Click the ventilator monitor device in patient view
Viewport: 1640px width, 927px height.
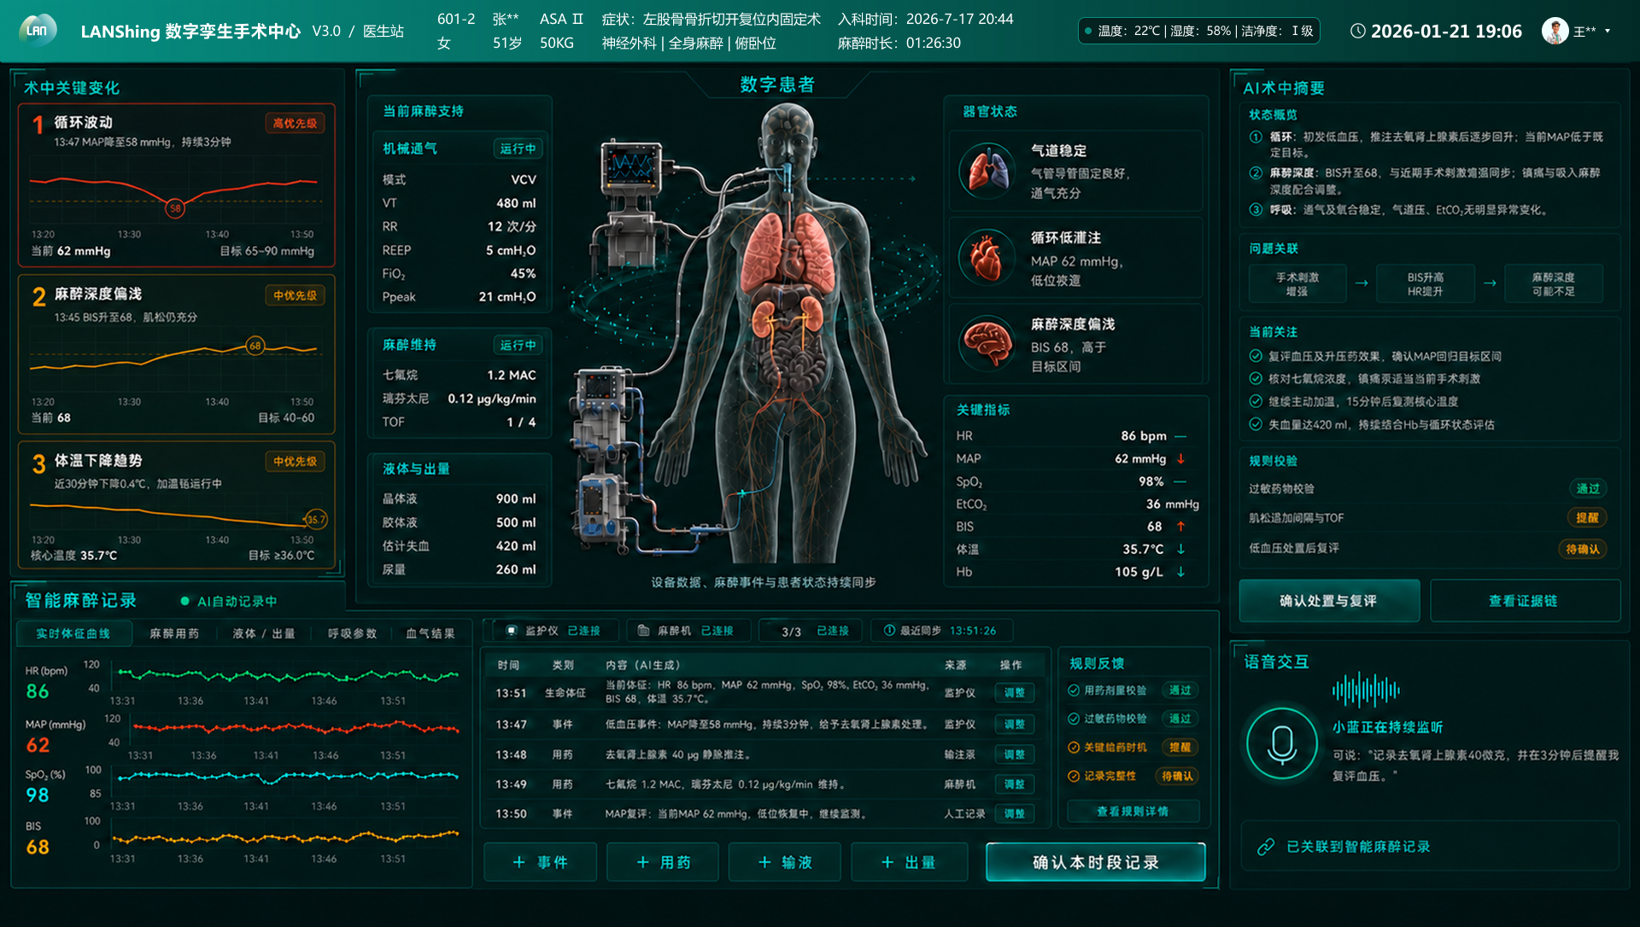coord(630,167)
